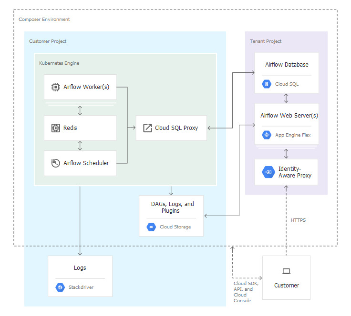Select the Cloud SQL Proxy label
The image size is (351, 316).
coord(176,128)
